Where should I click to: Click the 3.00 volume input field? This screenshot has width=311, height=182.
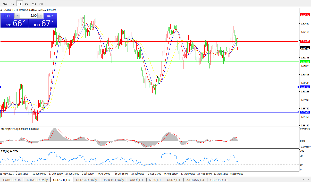(28, 16)
